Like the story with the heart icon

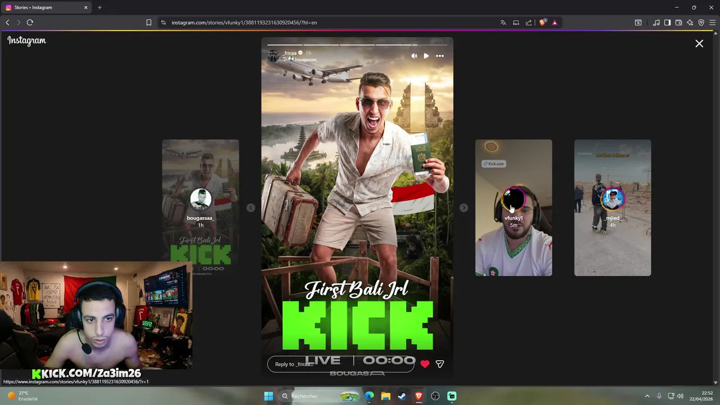tap(425, 364)
